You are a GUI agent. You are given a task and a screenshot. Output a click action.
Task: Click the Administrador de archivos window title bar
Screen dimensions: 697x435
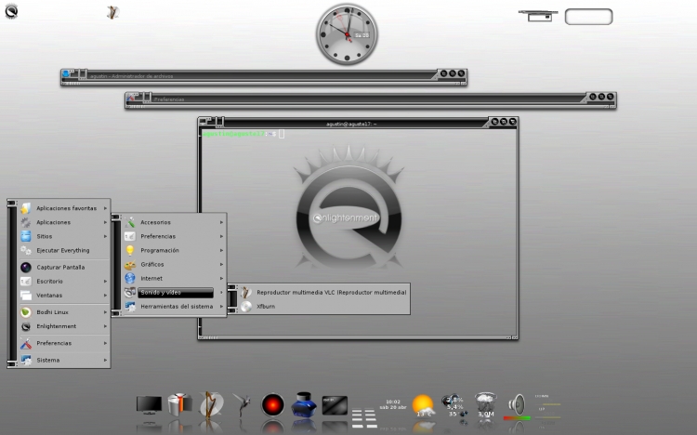tap(262, 75)
